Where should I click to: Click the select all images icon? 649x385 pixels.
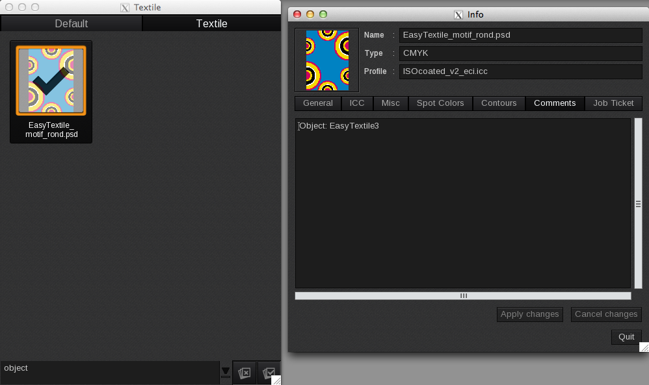pyautogui.click(x=267, y=373)
